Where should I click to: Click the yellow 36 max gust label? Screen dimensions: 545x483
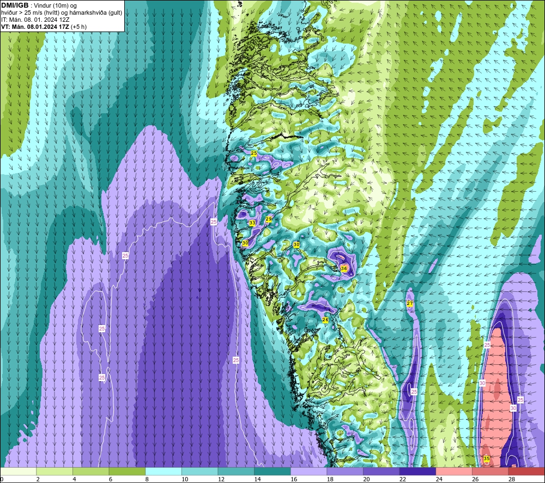(x=344, y=268)
